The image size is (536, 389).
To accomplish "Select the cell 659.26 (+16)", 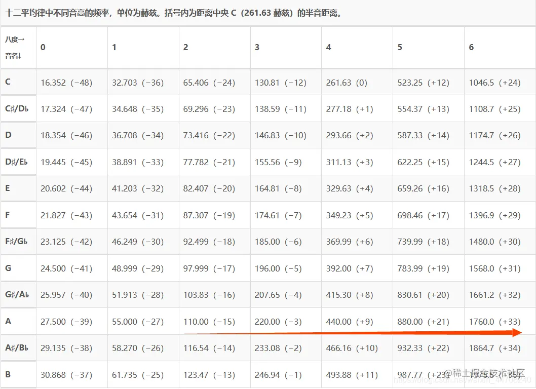I will [428, 188].
